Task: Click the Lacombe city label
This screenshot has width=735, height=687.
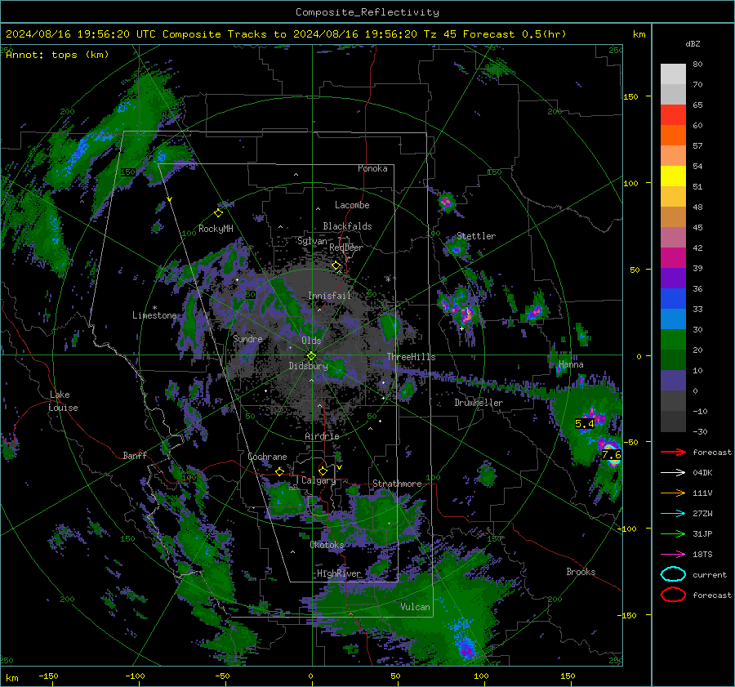Action: pyautogui.click(x=352, y=205)
